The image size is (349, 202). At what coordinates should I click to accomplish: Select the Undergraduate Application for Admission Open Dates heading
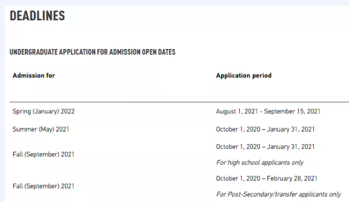[93, 52]
